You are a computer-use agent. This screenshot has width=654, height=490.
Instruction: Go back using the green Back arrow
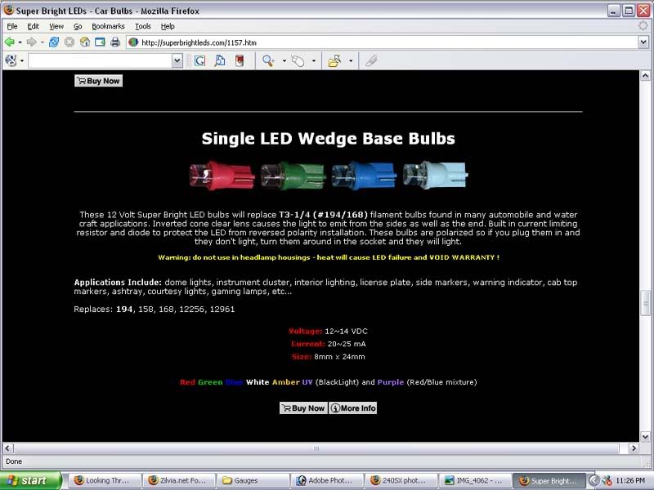(x=9, y=42)
